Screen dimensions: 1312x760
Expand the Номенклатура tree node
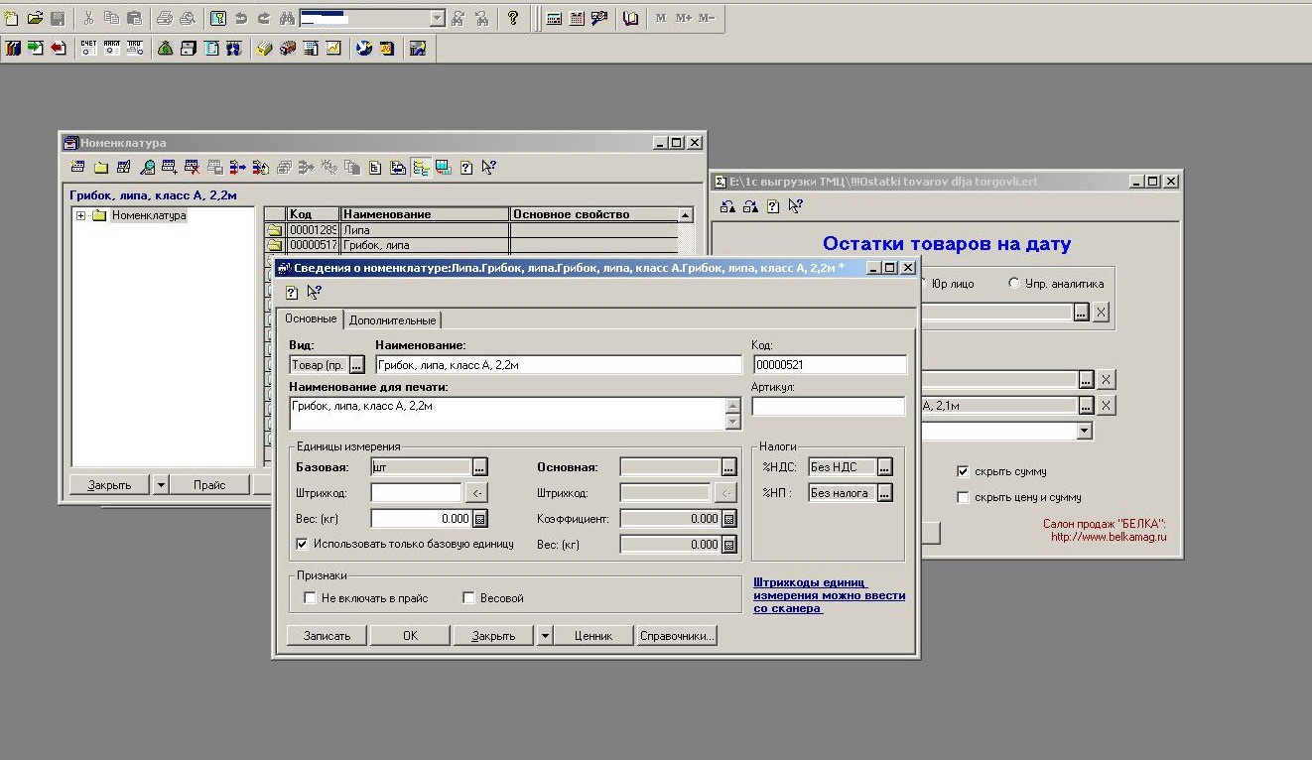(81, 215)
